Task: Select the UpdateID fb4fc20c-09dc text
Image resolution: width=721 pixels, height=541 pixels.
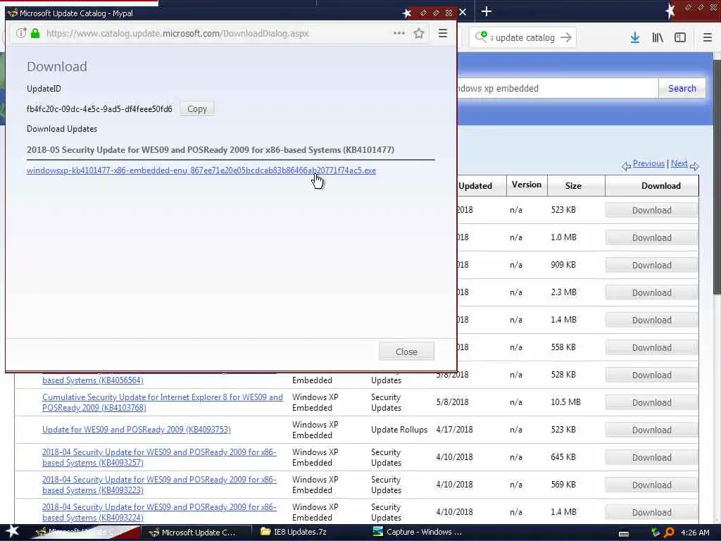Action: point(99,109)
